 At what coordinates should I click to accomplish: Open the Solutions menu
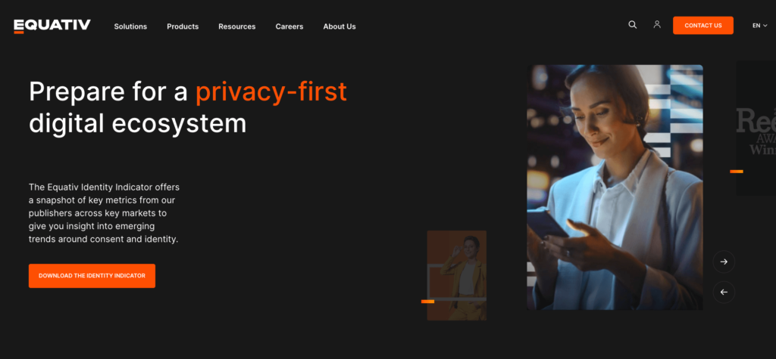click(130, 26)
